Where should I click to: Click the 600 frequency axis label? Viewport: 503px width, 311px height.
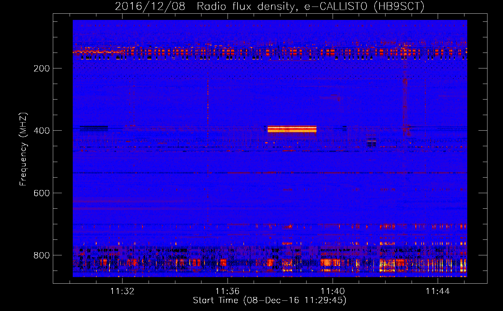pos(42,193)
